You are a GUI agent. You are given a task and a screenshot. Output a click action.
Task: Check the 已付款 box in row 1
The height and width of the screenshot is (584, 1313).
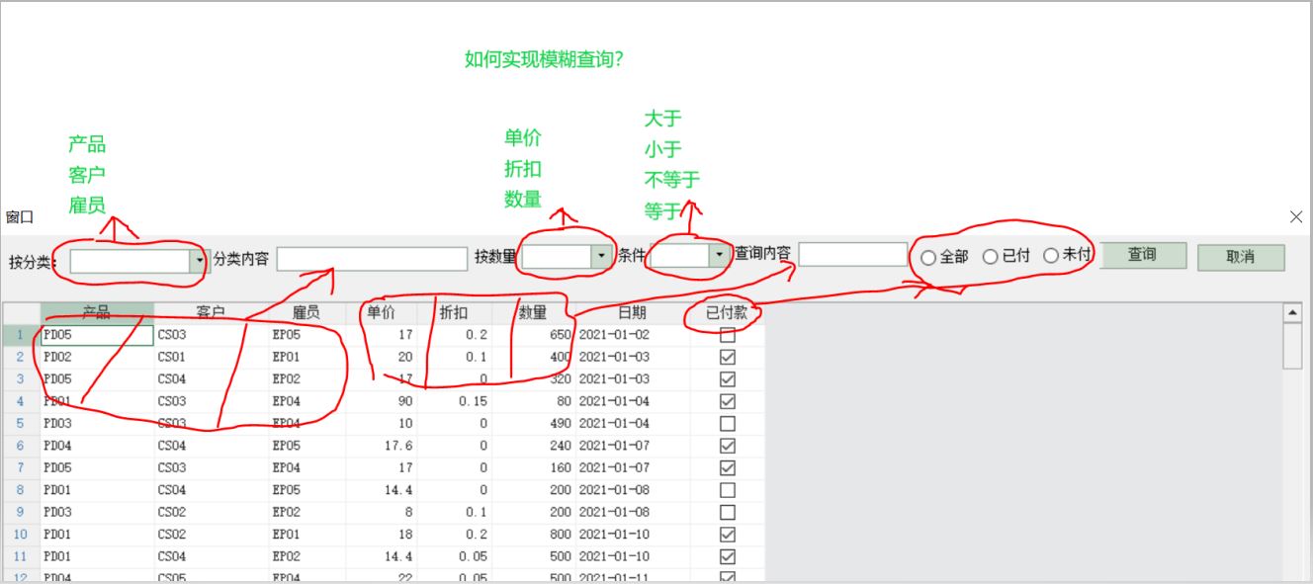pyautogui.click(x=728, y=335)
